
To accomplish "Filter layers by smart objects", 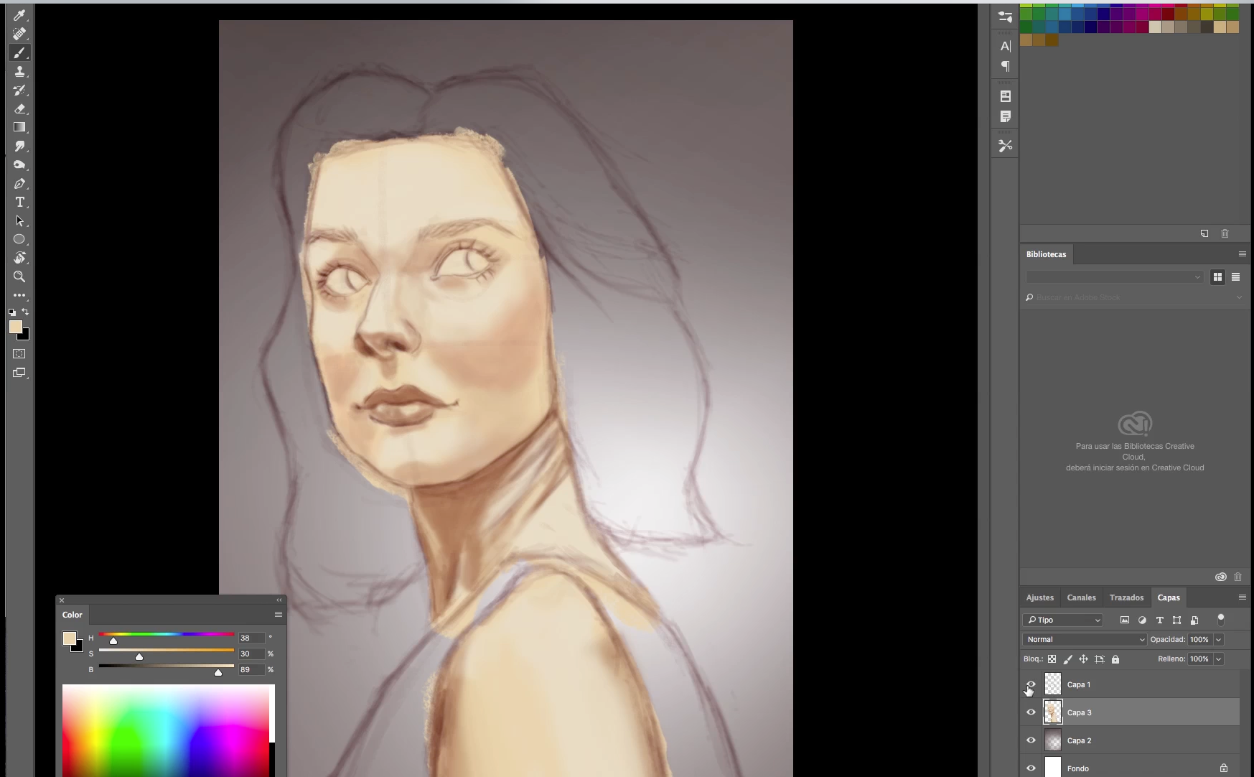I will 1194,620.
